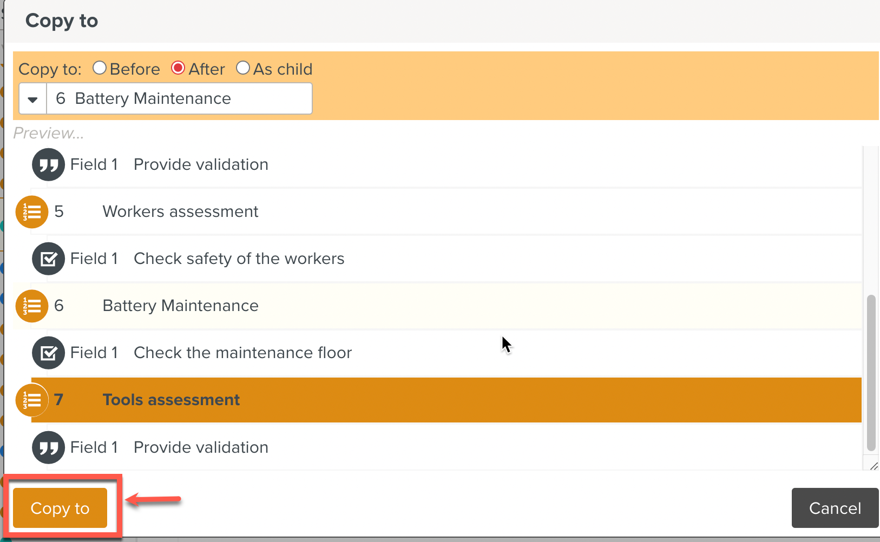Screen dimensions: 880x542
Task: Click the Cancel button
Action: (835, 508)
